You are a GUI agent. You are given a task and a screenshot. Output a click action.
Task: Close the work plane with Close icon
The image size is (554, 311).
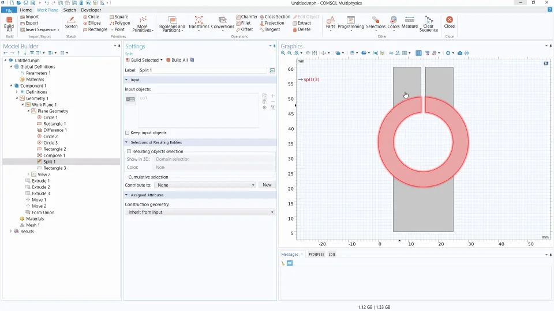(449, 22)
